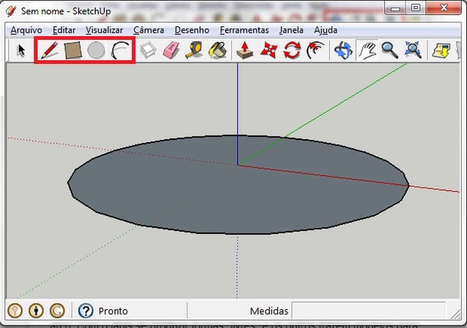This screenshot has height=328, width=467.
Task: Pick the Select arrow tool
Action: (21, 50)
